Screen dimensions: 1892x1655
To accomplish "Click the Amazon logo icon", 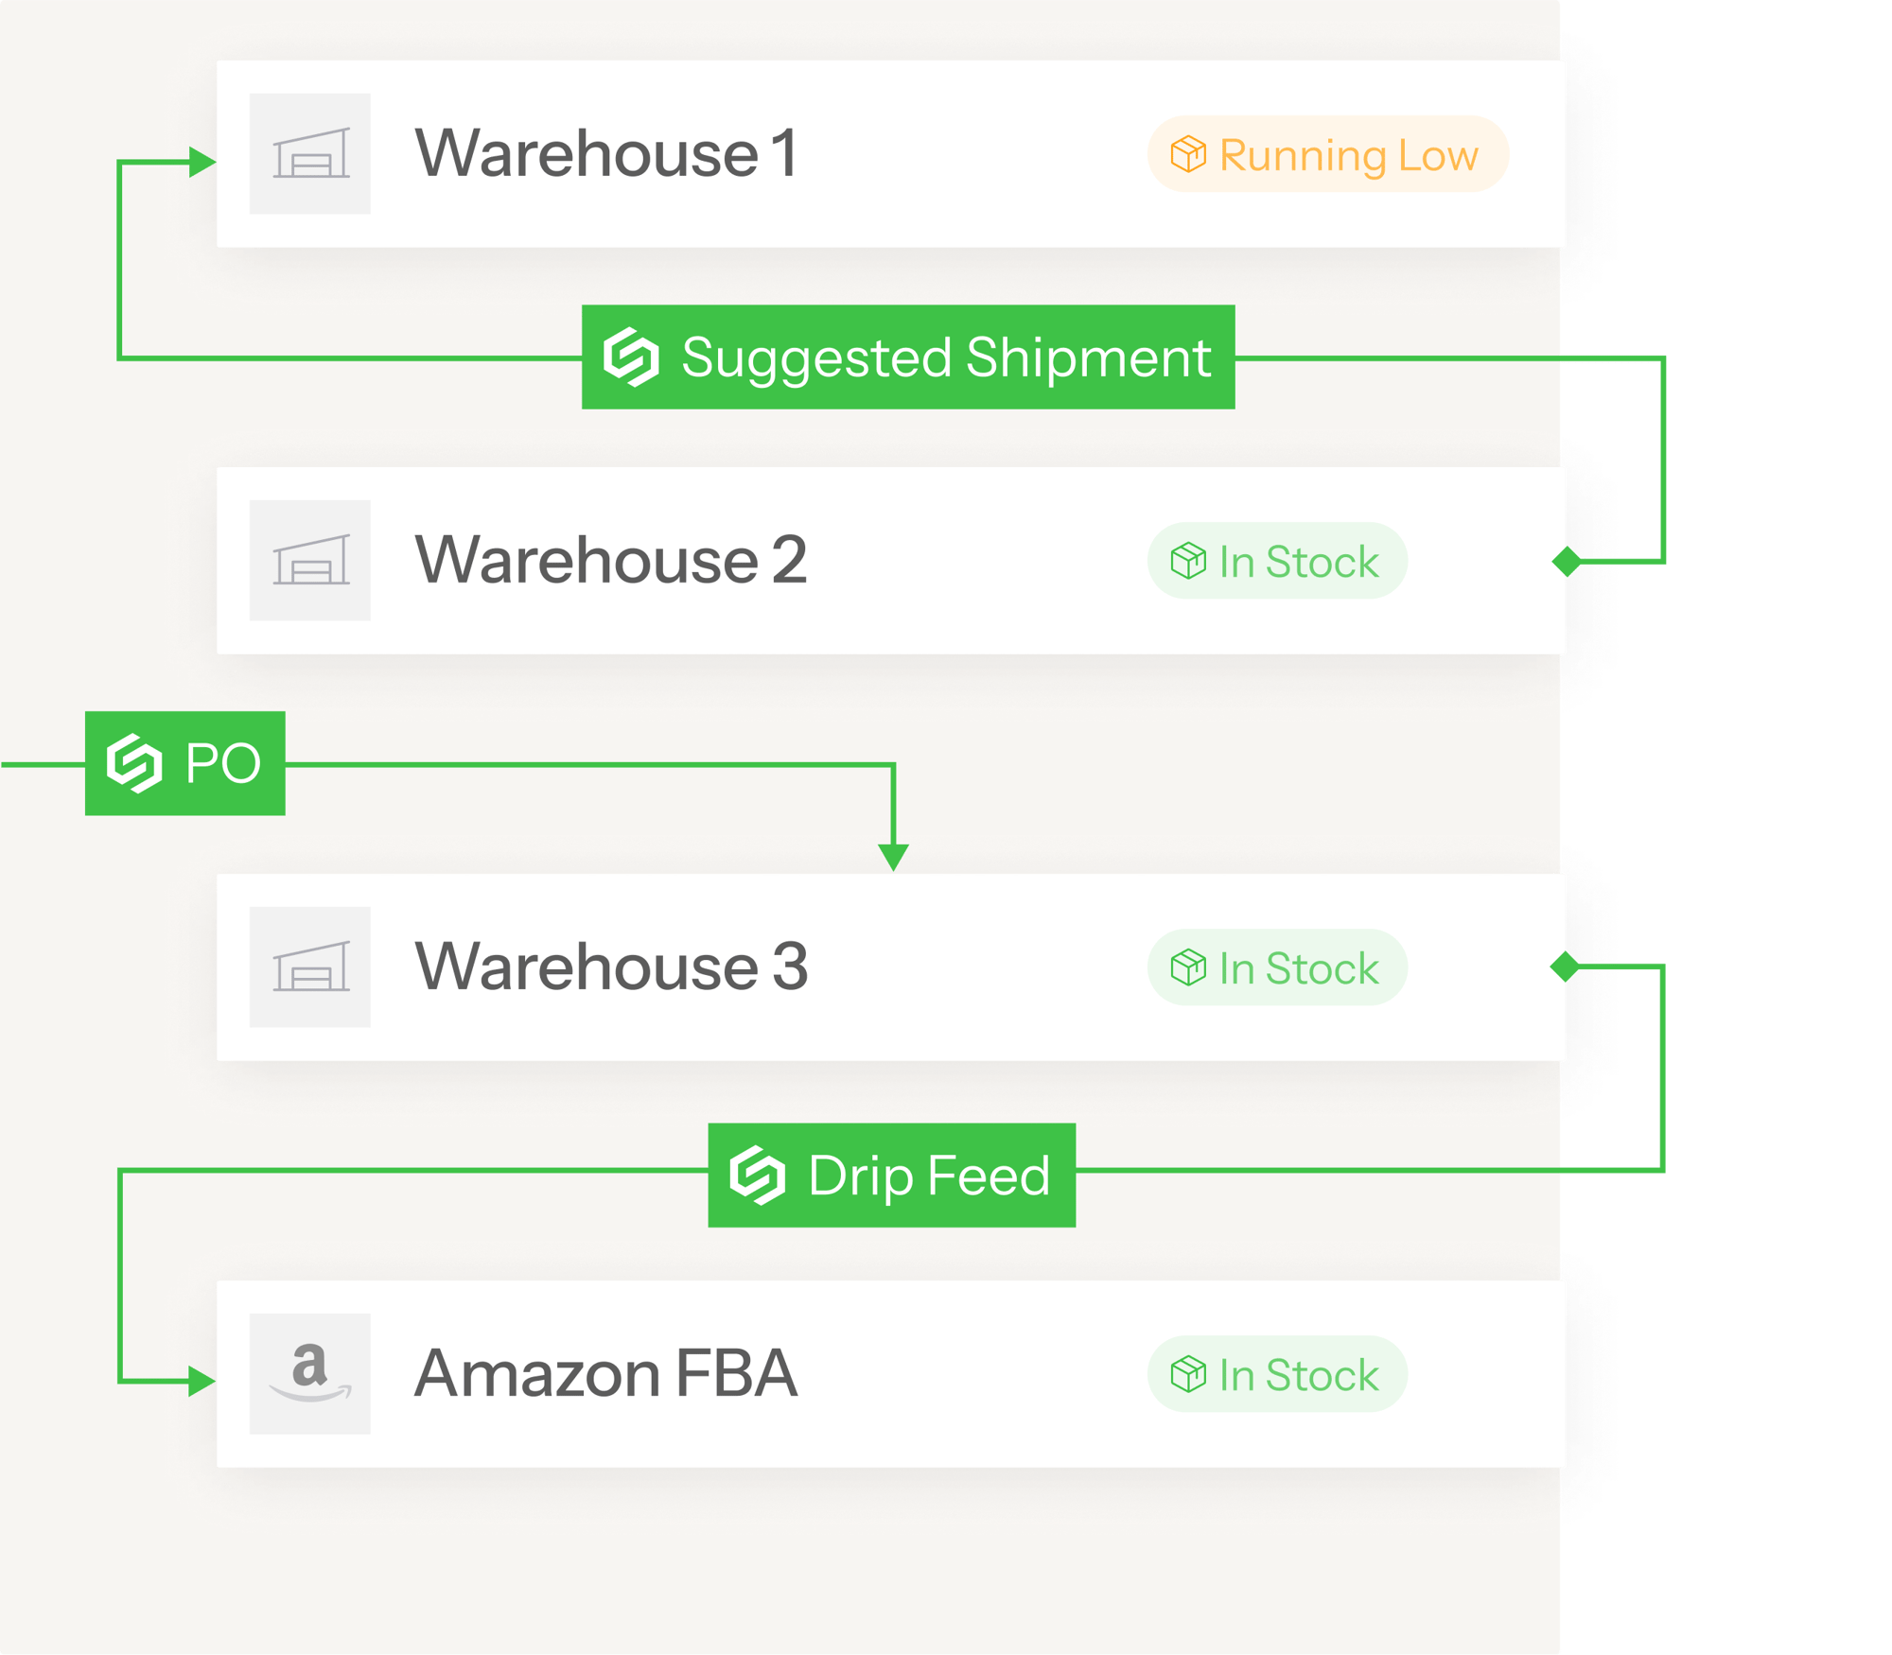I will [x=309, y=1373].
